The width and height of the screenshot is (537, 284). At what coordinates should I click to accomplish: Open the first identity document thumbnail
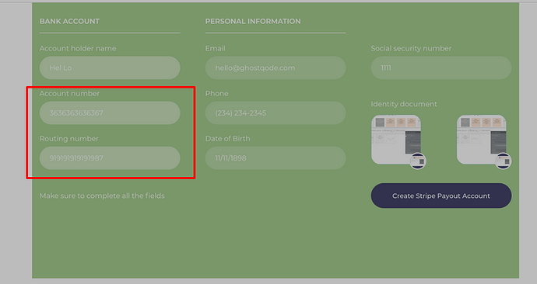click(396, 139)
